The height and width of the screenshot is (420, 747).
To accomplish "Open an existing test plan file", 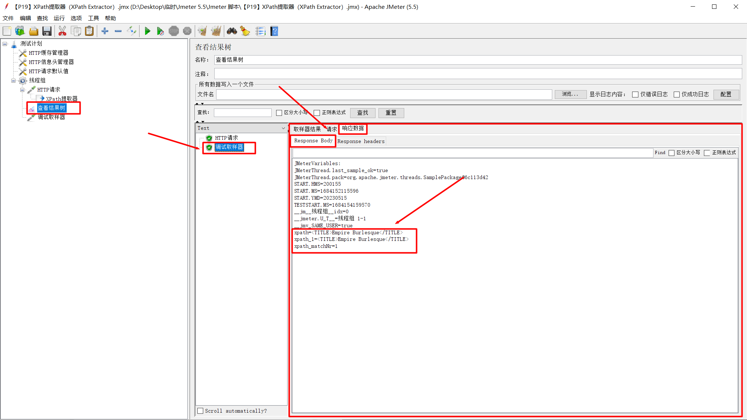I will (34, 31).
